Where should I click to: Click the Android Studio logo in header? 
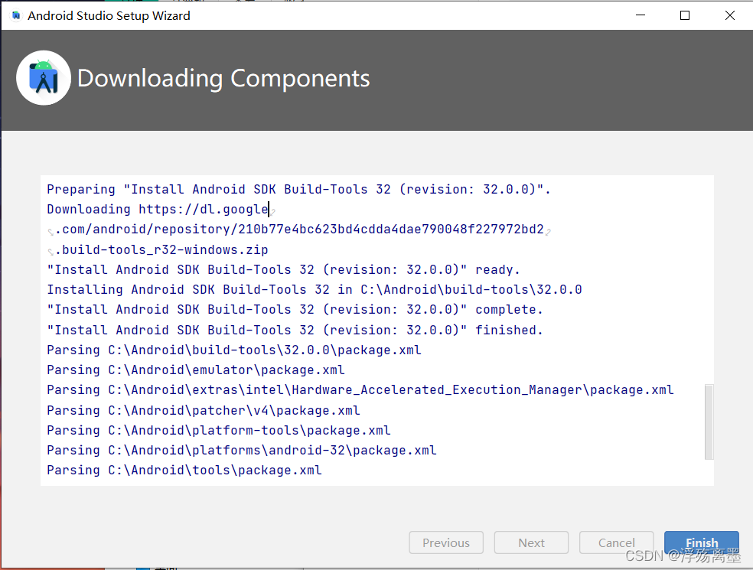click(43, 78)
